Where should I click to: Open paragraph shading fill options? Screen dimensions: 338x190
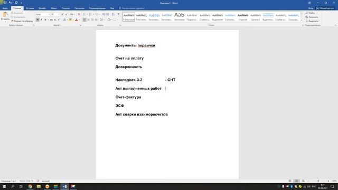click(x=109, y=20)
